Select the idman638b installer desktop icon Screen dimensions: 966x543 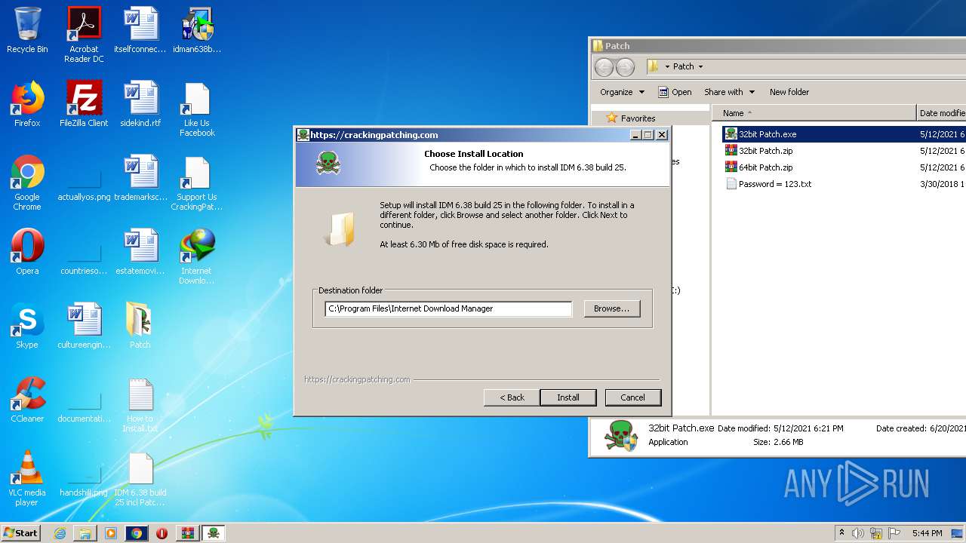click(x=197, y=30)
